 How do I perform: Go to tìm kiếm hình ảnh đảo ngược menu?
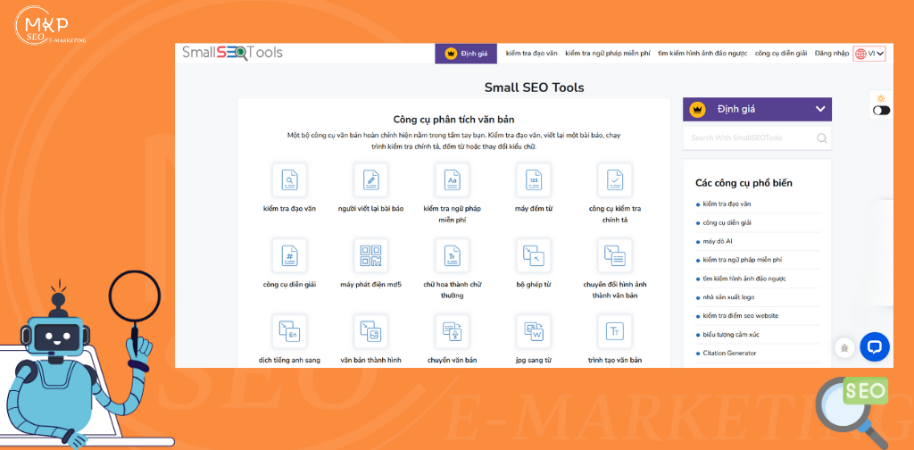click(x=702, y=54)
